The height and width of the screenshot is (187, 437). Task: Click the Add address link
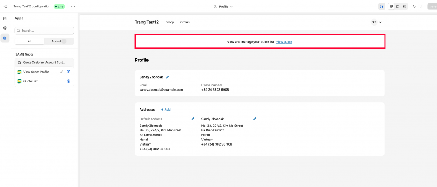(166, 110)
